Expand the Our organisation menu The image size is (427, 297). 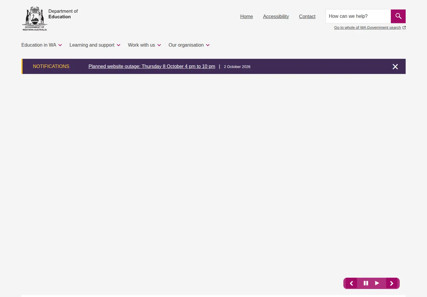click(x=189, y=45)
